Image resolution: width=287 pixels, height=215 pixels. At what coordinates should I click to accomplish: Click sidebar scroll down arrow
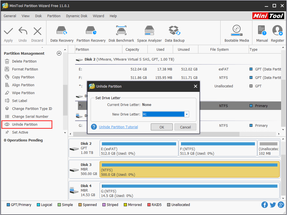pyautogui.click(x=65, y=132)
